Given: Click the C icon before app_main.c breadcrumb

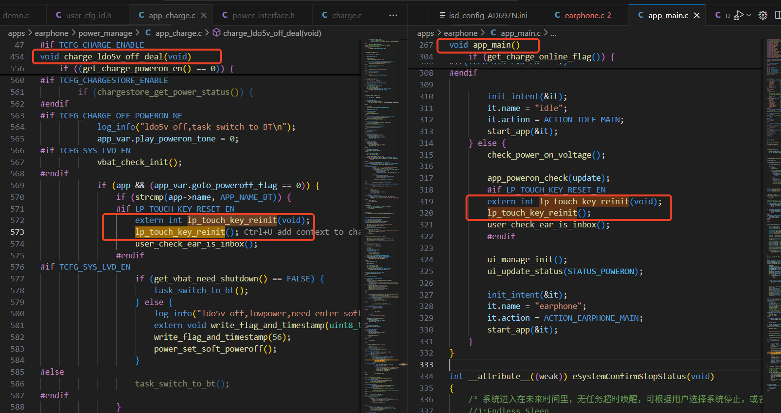Looking at the screenshot, I should point(493,33).
